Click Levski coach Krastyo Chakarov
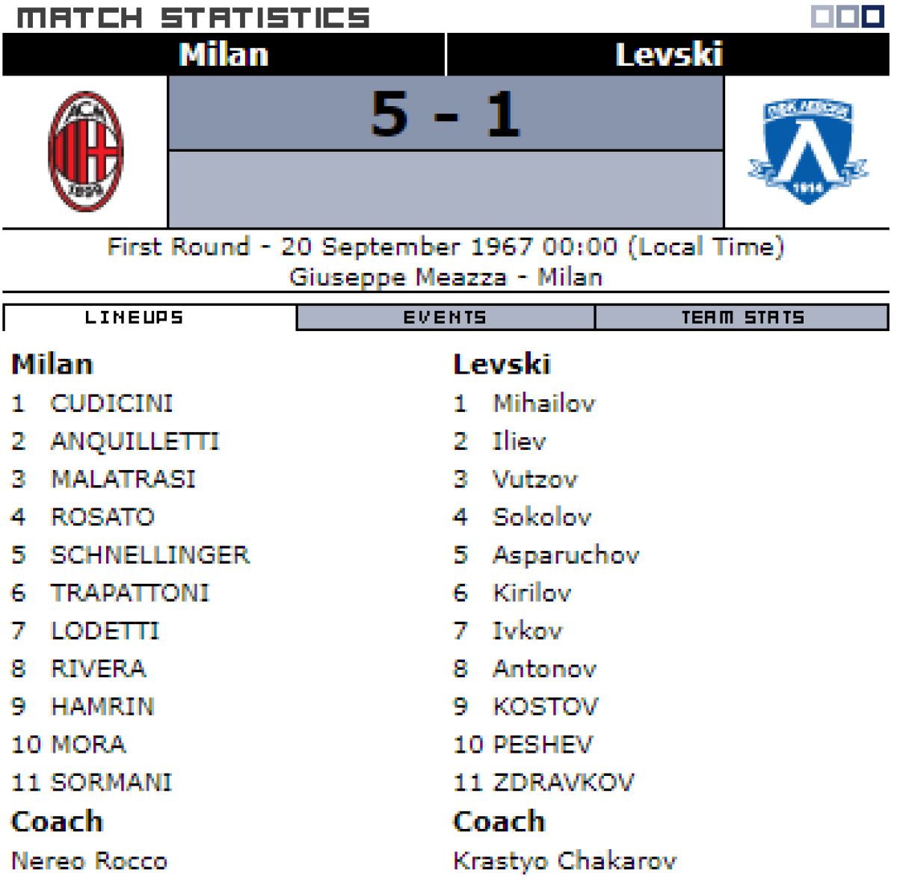The image size is (897, 882). coord(564,861)
